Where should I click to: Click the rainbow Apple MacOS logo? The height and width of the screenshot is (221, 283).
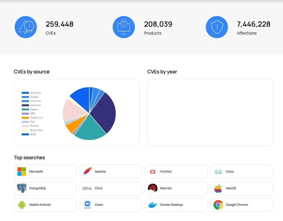(218, 188)
